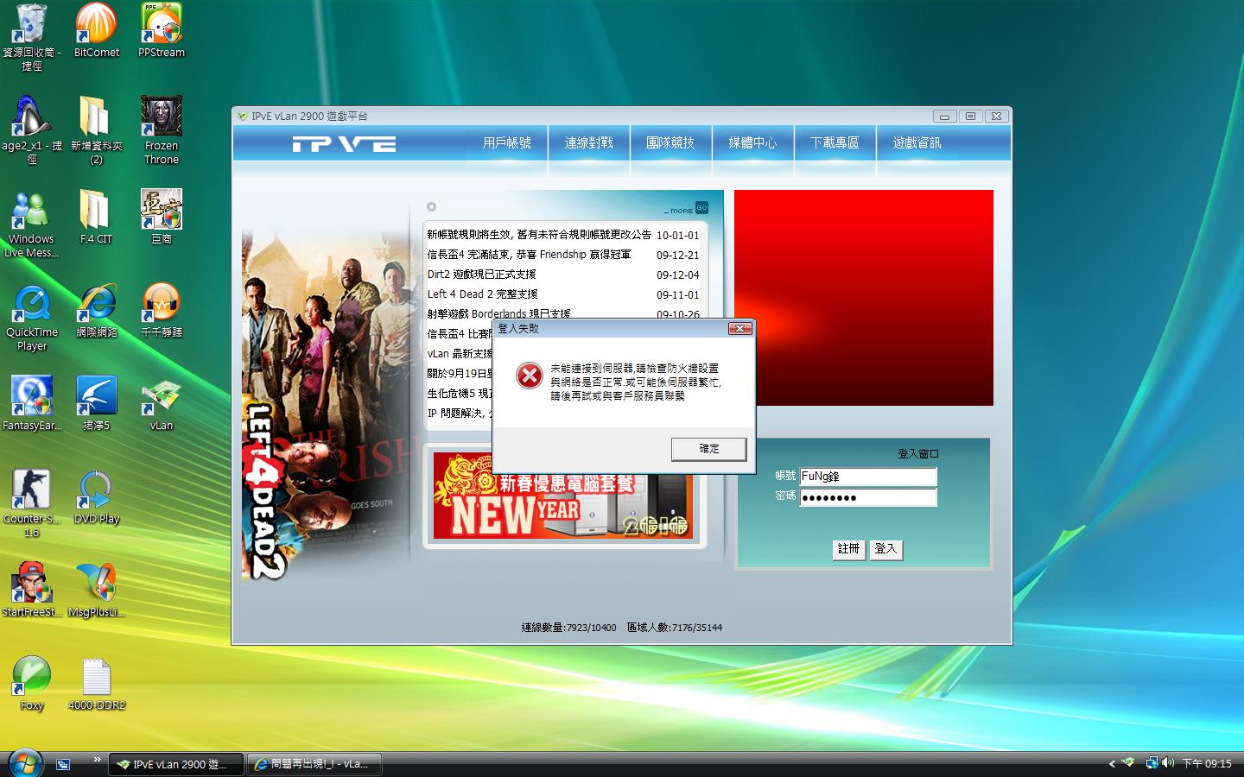1244x777 pixels.
Task: Switch to 問題再出現 Internet Explorer taskbar button
Action: coord(314,764)
